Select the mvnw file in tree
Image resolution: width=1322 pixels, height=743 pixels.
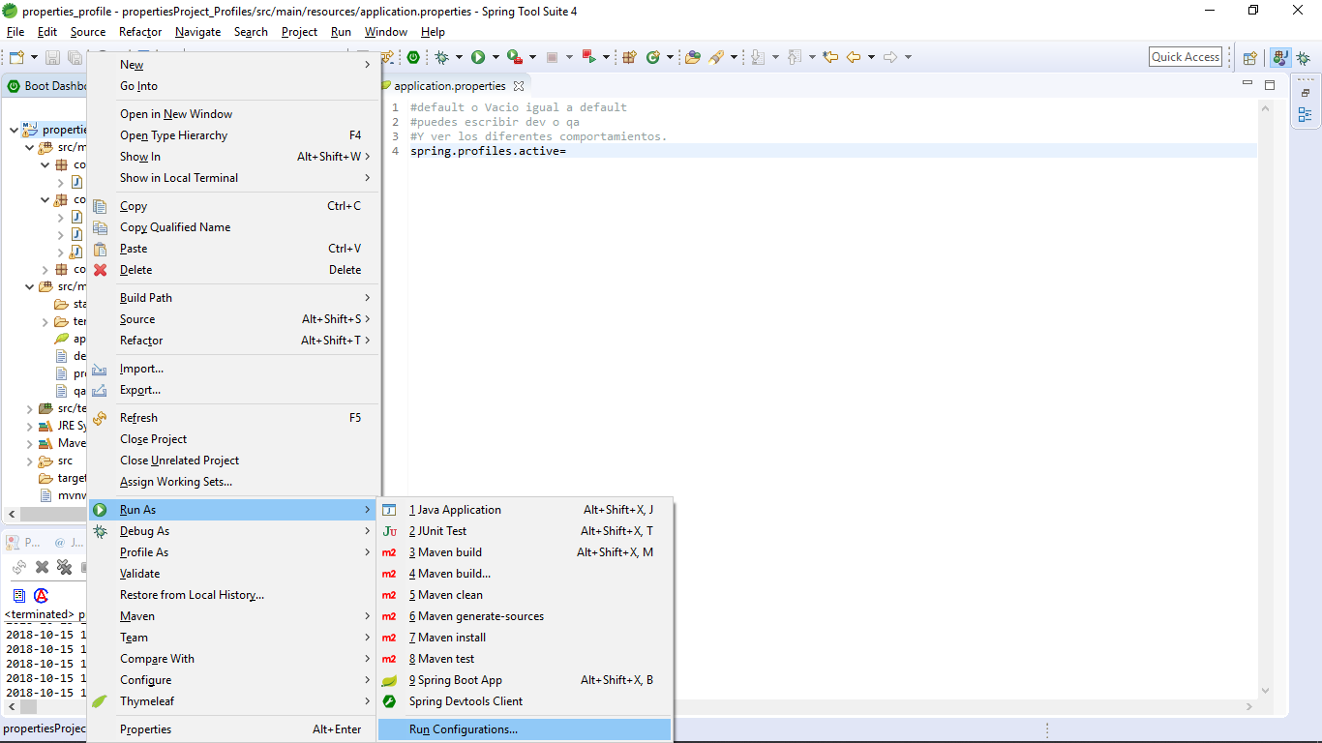[x=63, y=495]
